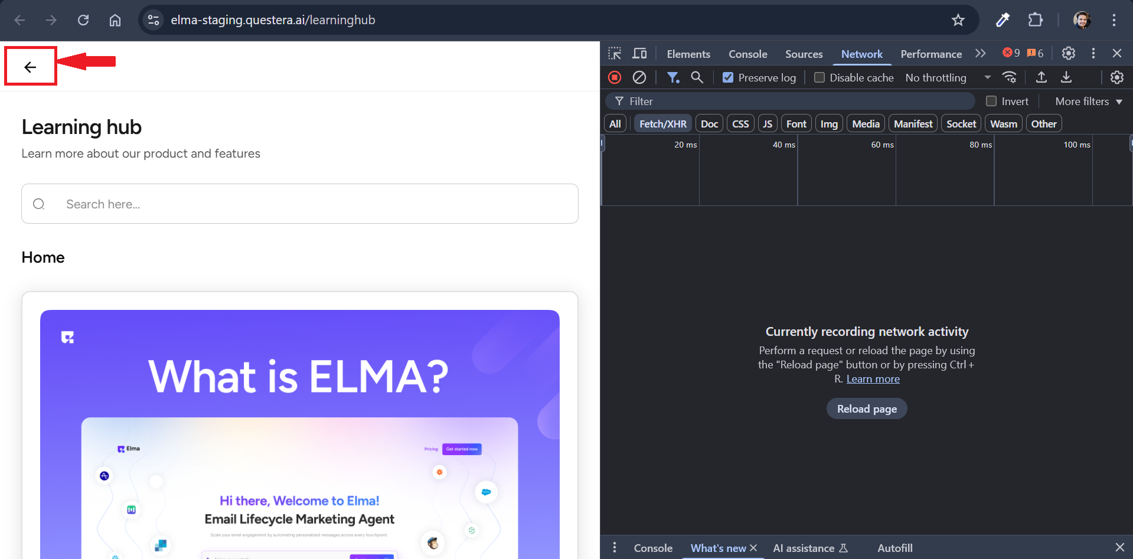Open network conditions wifi icon
Viewport: 1133px width, 559px height.
(1010, 77)
